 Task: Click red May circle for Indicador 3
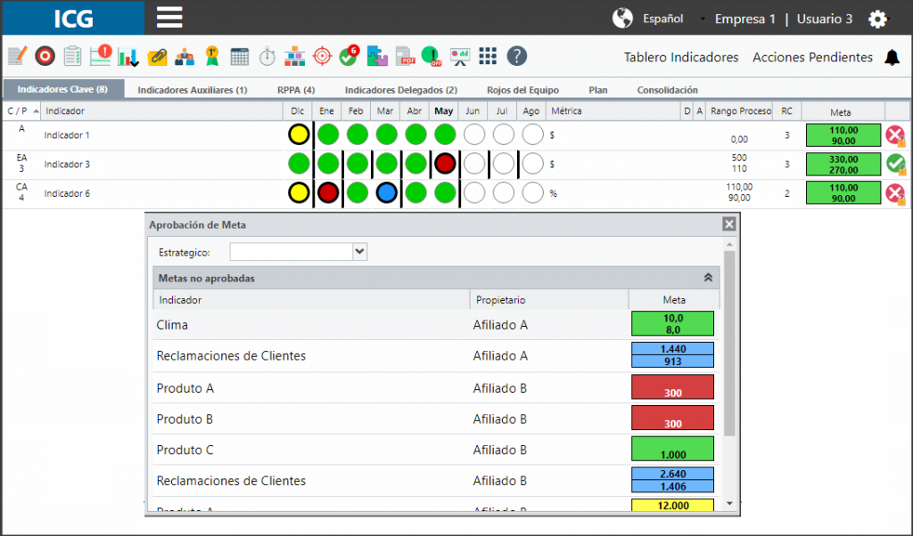tap(445, 164)
